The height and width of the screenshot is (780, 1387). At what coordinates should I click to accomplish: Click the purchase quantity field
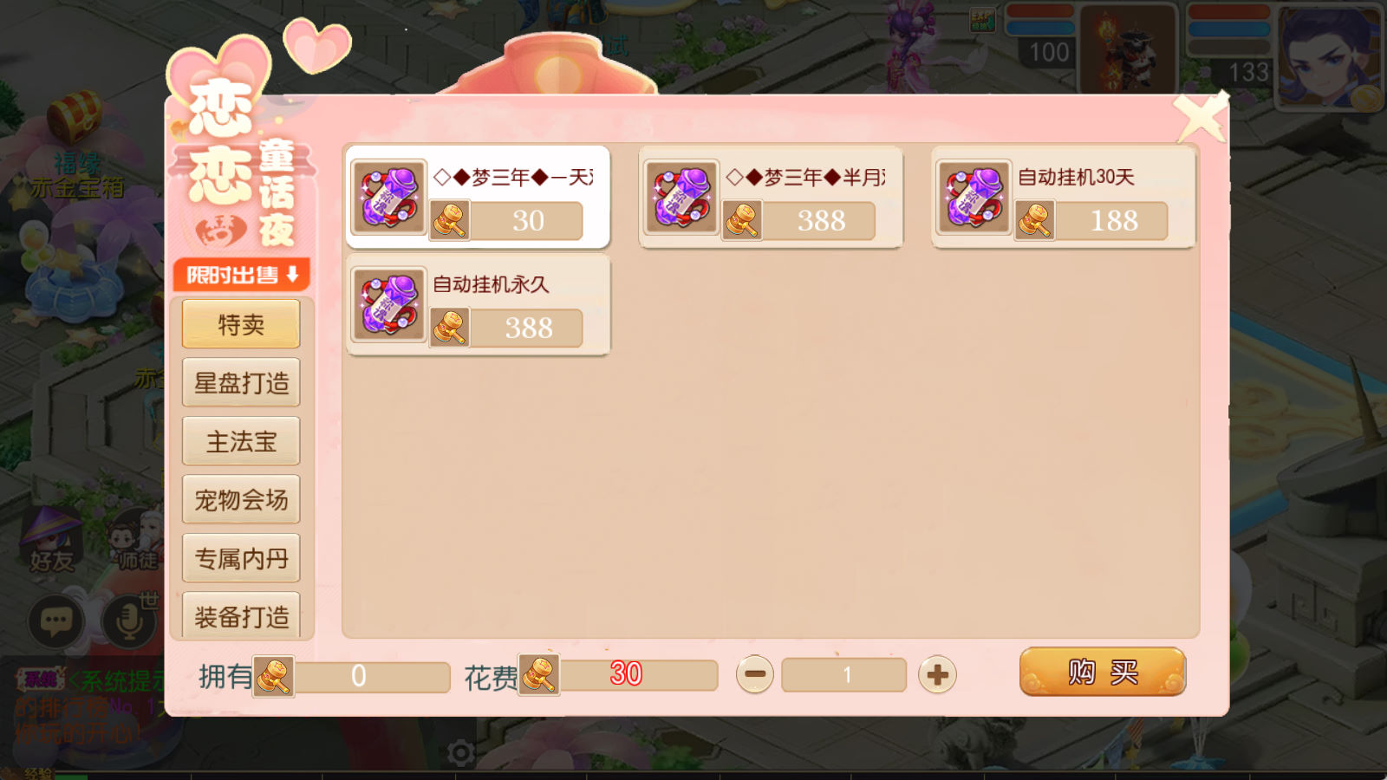844,674
